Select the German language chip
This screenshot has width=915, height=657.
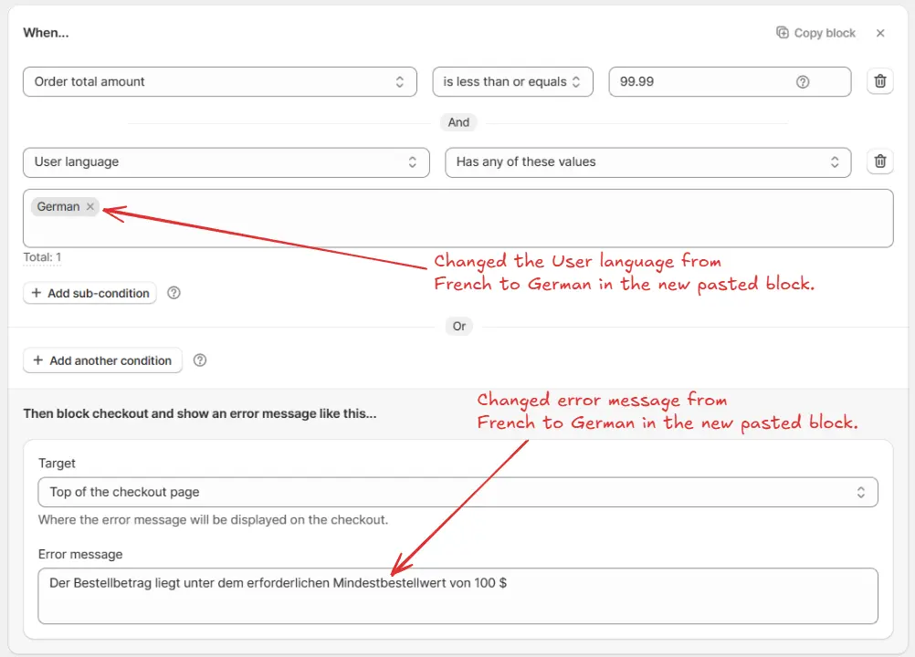(x=58, y=207)
